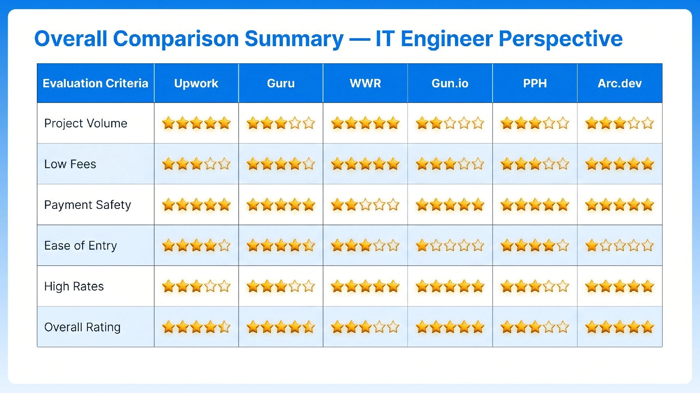The height and width of the screenshot is (393, 700).
Task: Click Arc.dev's Overall Rating stars
Action: coord(619,327)
